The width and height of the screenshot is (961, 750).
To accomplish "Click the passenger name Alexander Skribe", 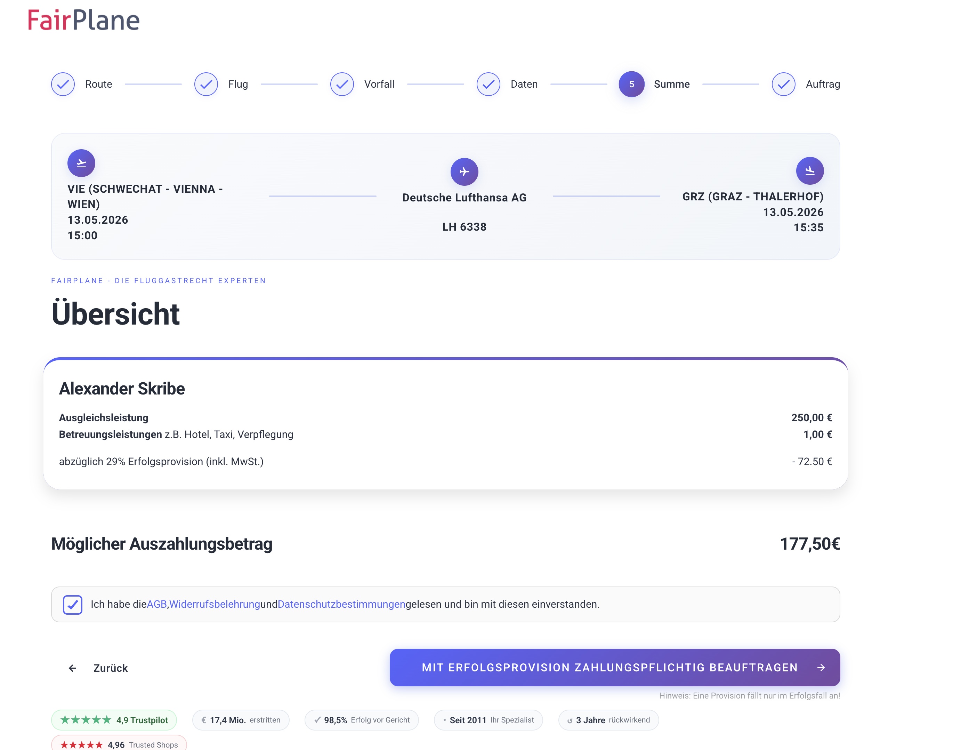I will [122, 389].
